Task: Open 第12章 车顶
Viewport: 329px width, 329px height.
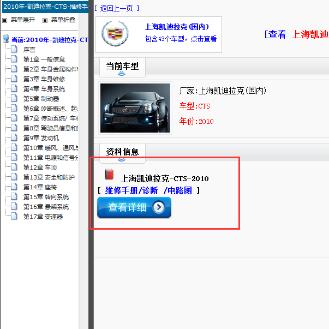Action: point(40,168)
